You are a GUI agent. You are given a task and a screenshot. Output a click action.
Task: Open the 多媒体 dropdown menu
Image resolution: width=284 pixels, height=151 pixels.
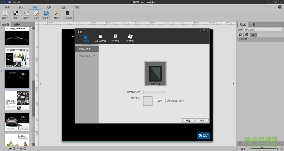(46, 15)
